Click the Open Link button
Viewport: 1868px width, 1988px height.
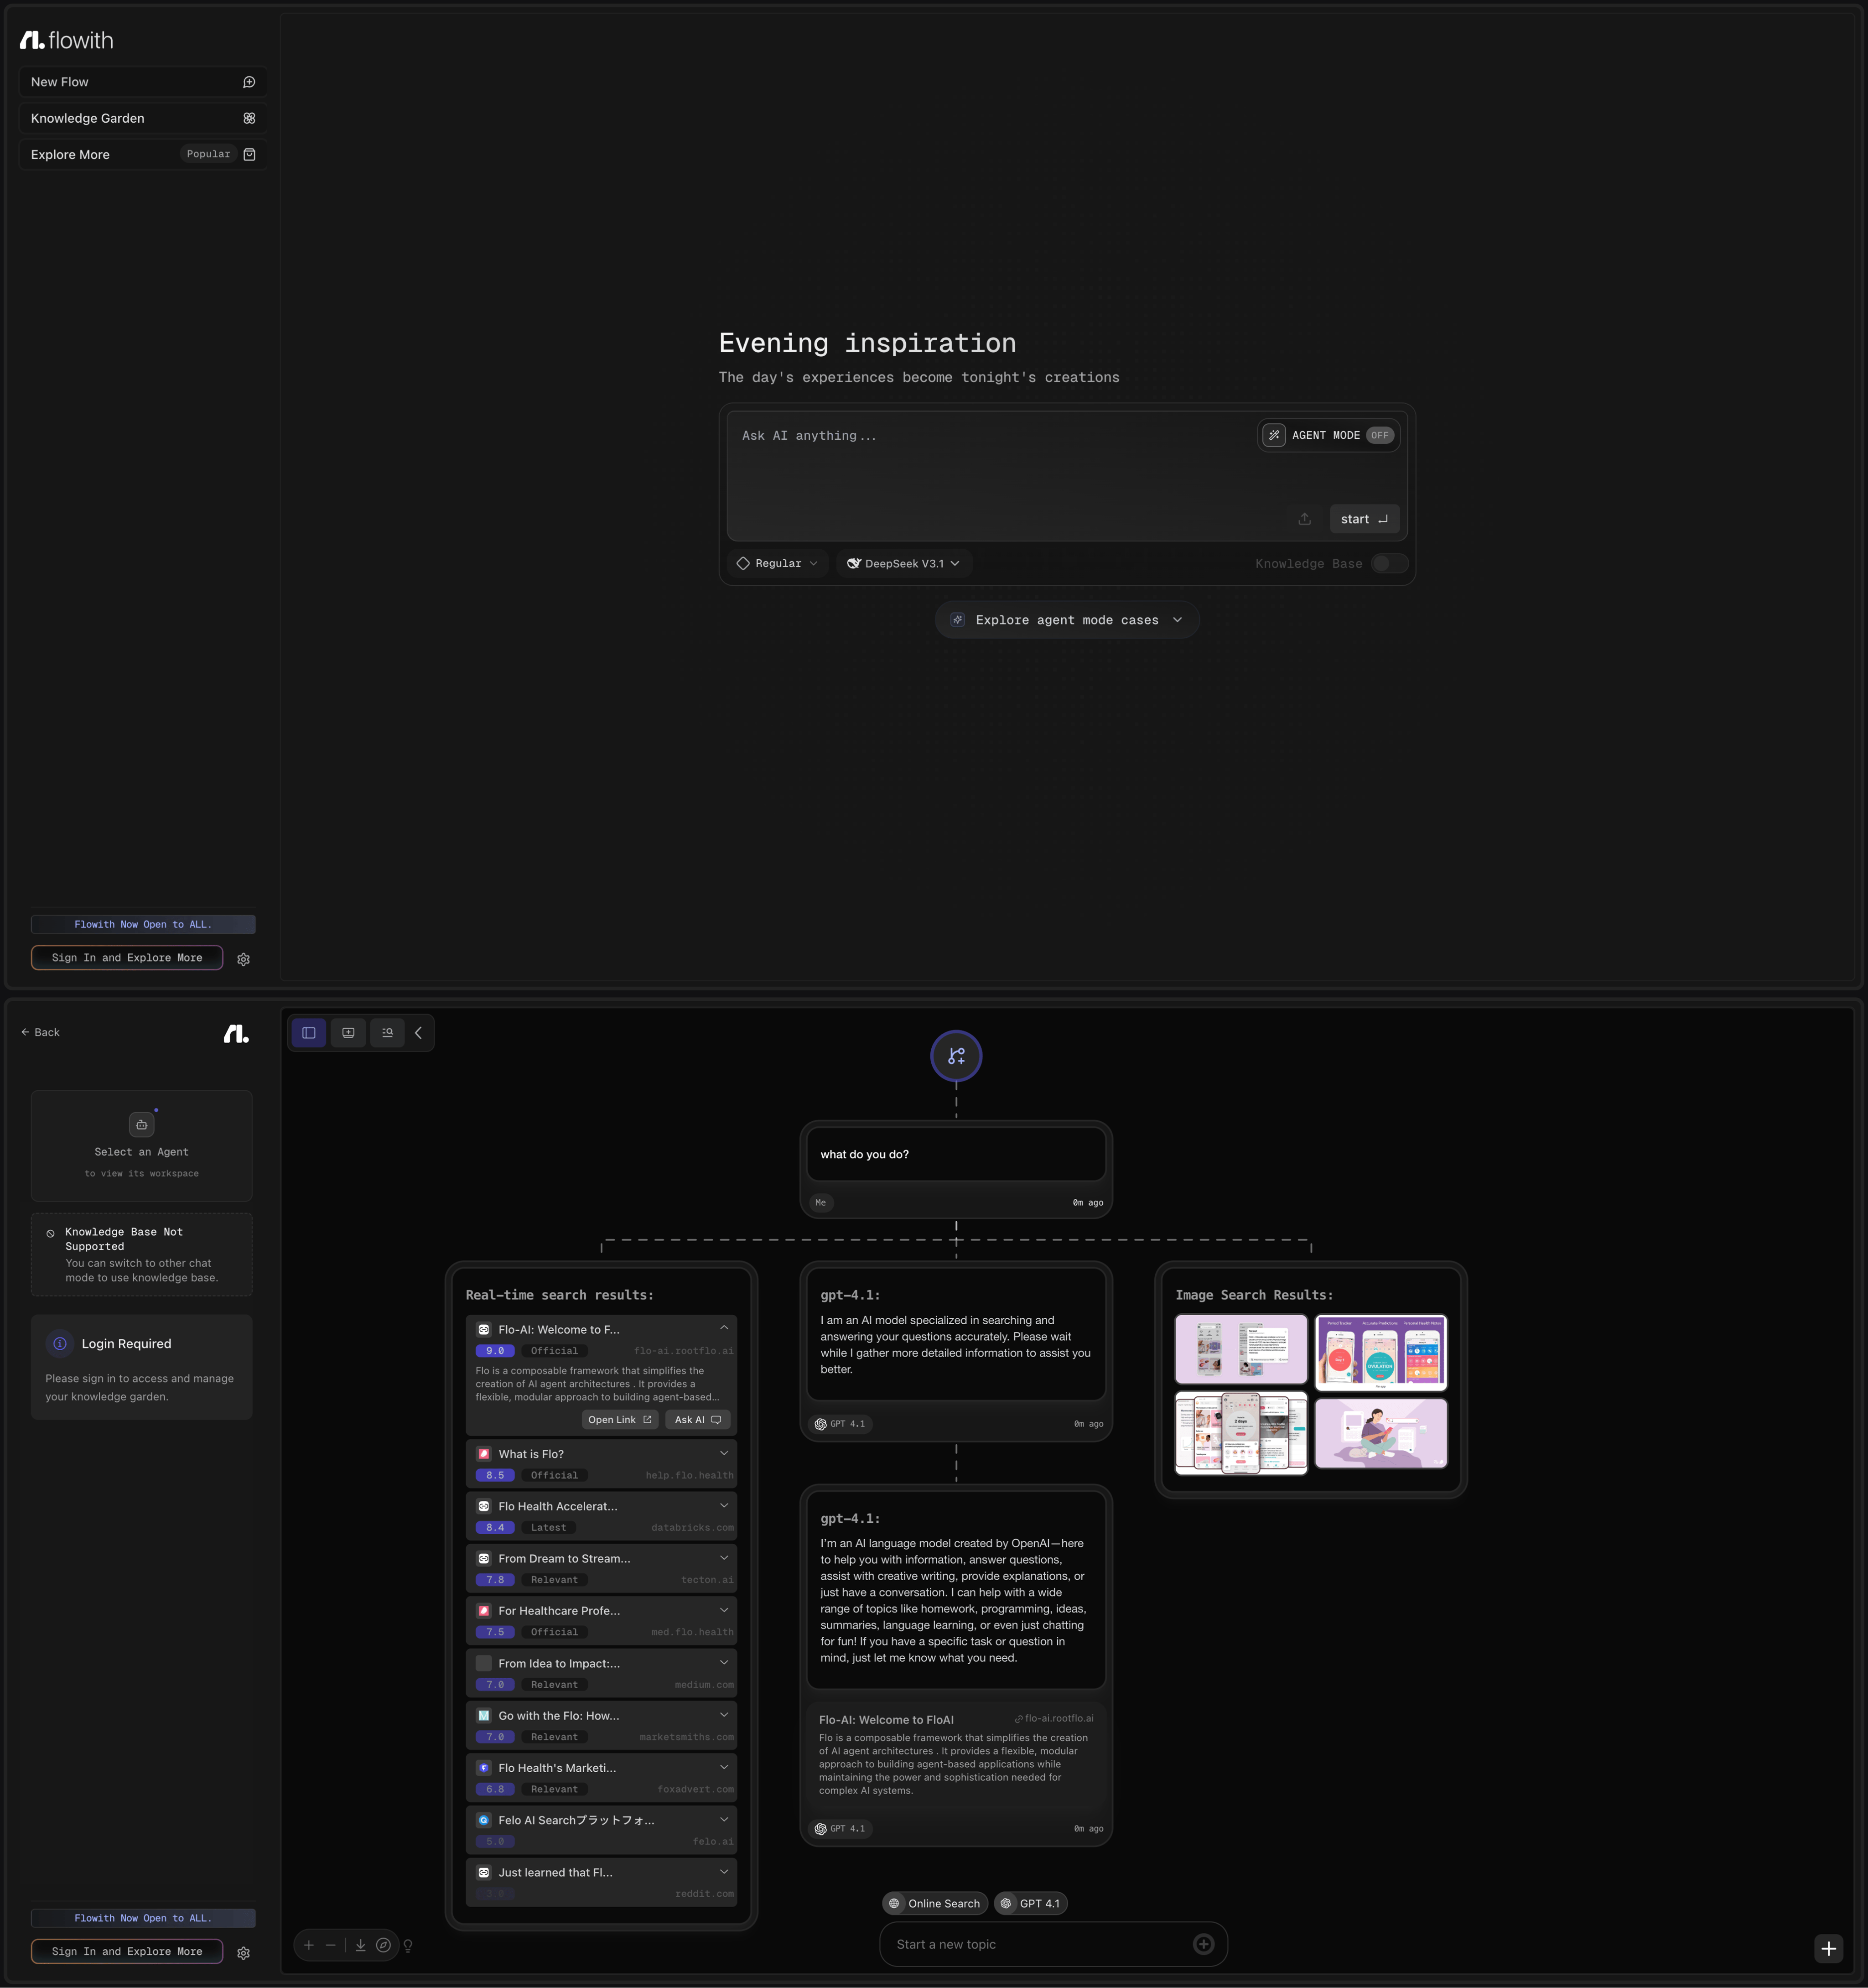(x=619, y=1420)
